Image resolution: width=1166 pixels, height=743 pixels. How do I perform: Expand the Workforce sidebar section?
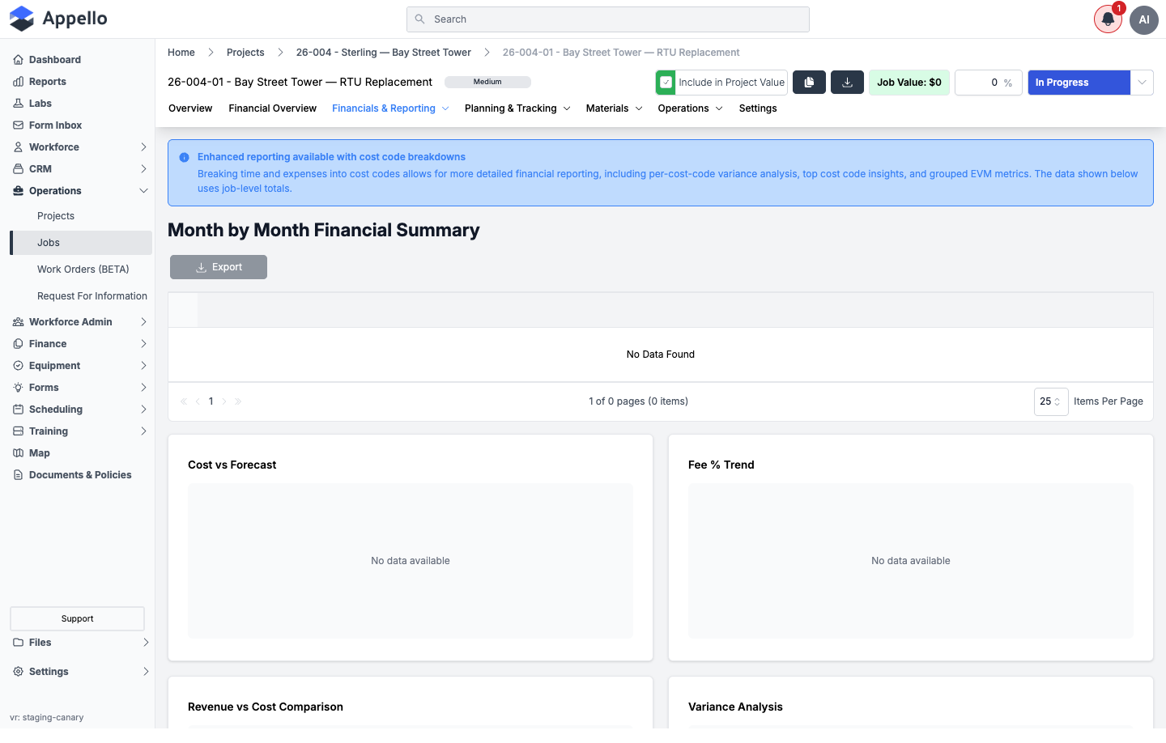[143, 147]
